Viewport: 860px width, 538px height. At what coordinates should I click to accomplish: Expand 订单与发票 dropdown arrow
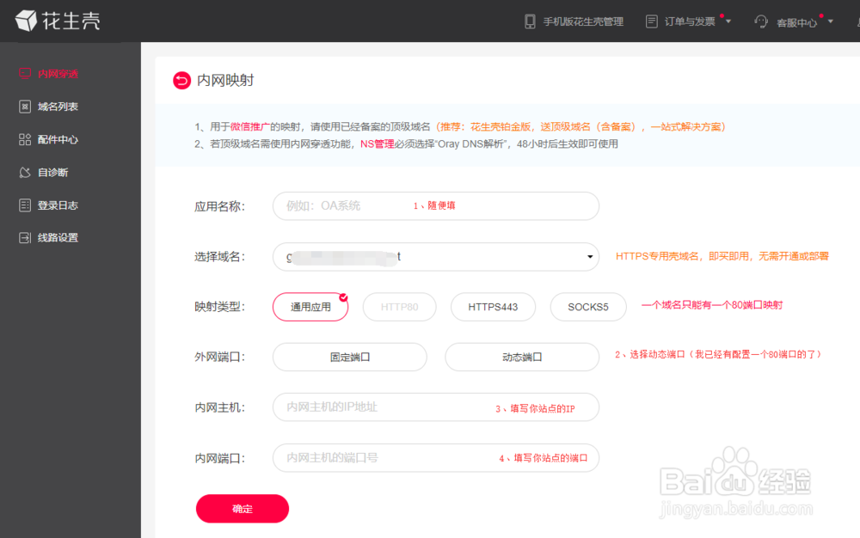728,21
